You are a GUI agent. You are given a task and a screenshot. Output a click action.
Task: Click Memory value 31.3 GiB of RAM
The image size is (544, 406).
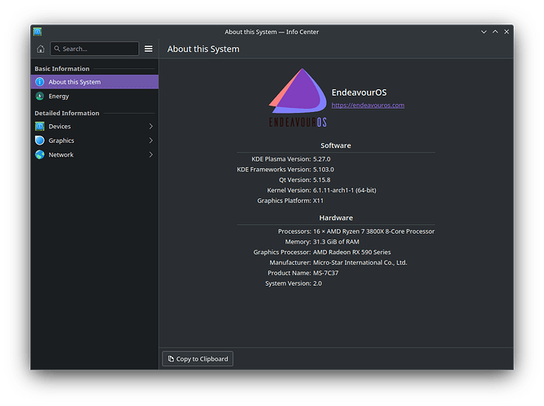tap(336, 242)
